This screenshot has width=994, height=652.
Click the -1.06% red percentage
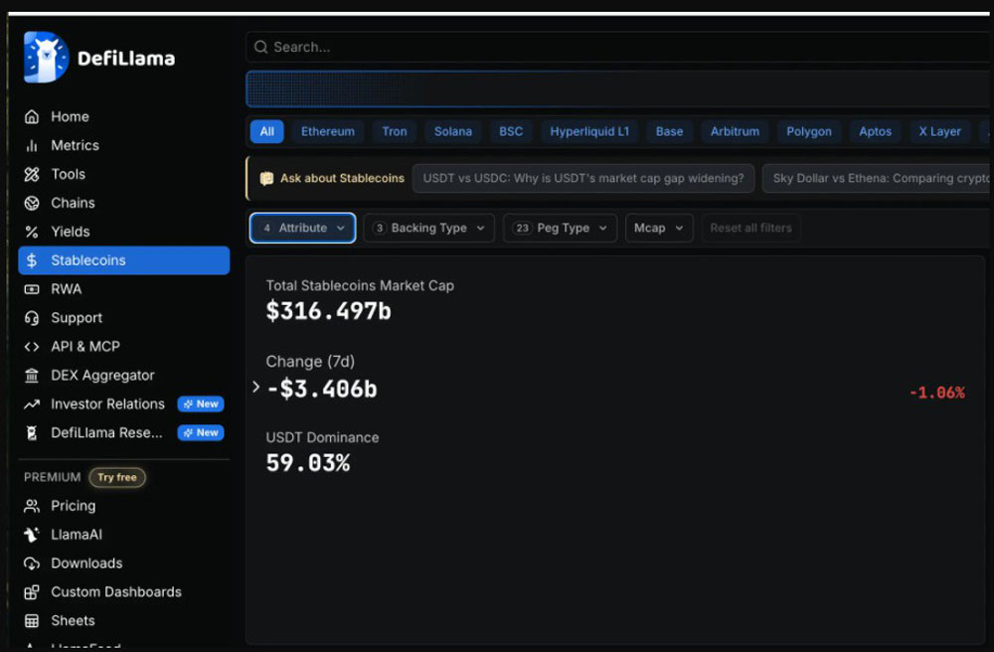click(x=937, y=393)
